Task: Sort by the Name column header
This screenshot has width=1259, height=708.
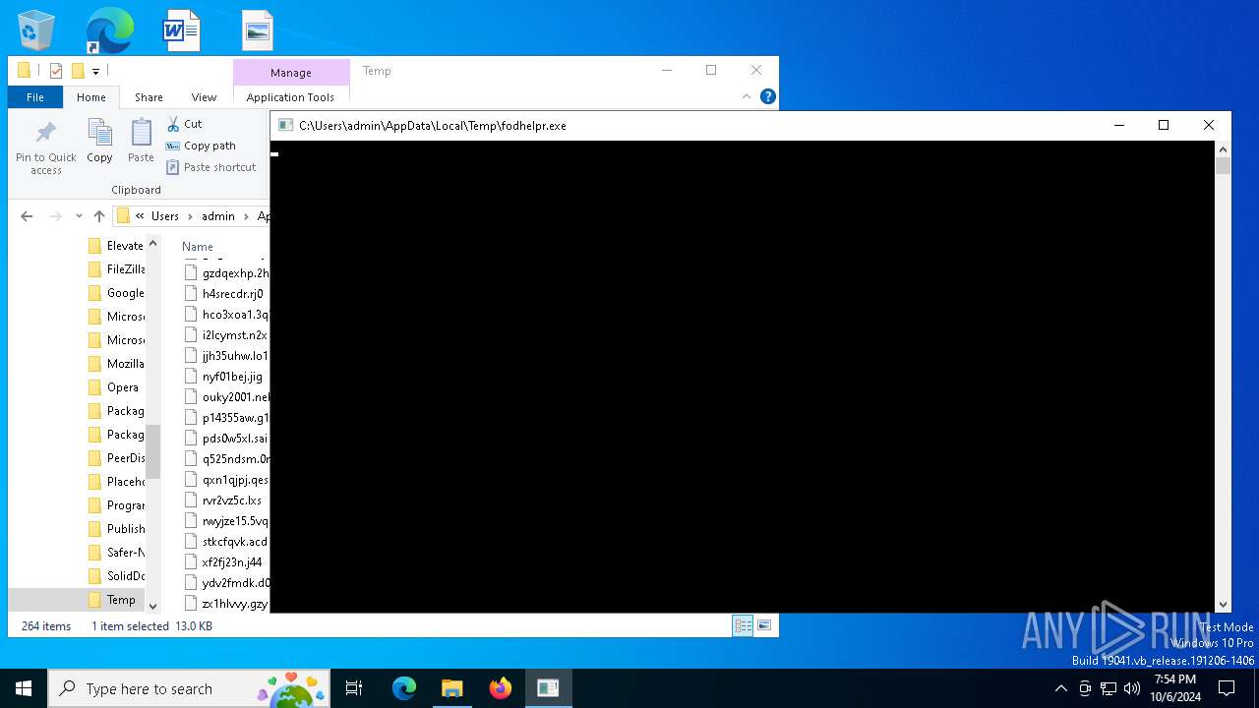Action: point(198,247)
